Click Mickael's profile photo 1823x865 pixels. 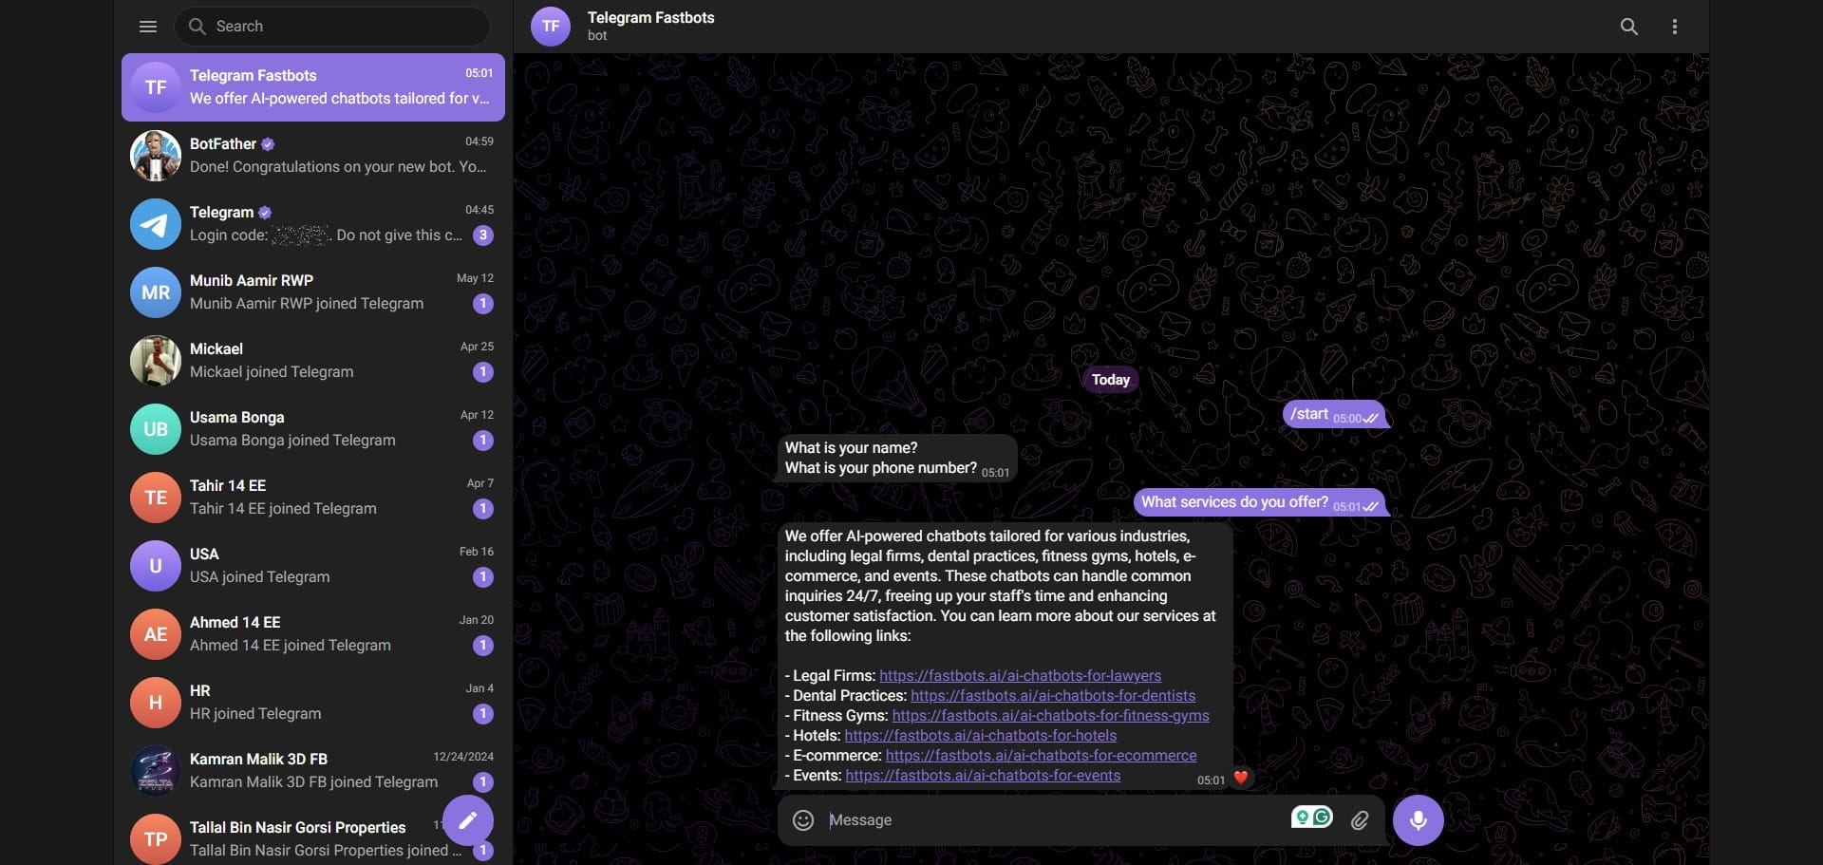coord(156,361)
